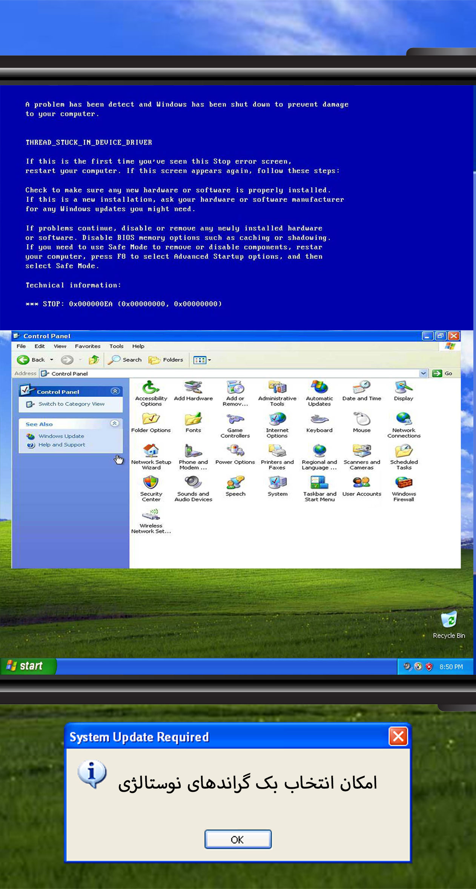Open Administrative Tools icon

point(277,393)
